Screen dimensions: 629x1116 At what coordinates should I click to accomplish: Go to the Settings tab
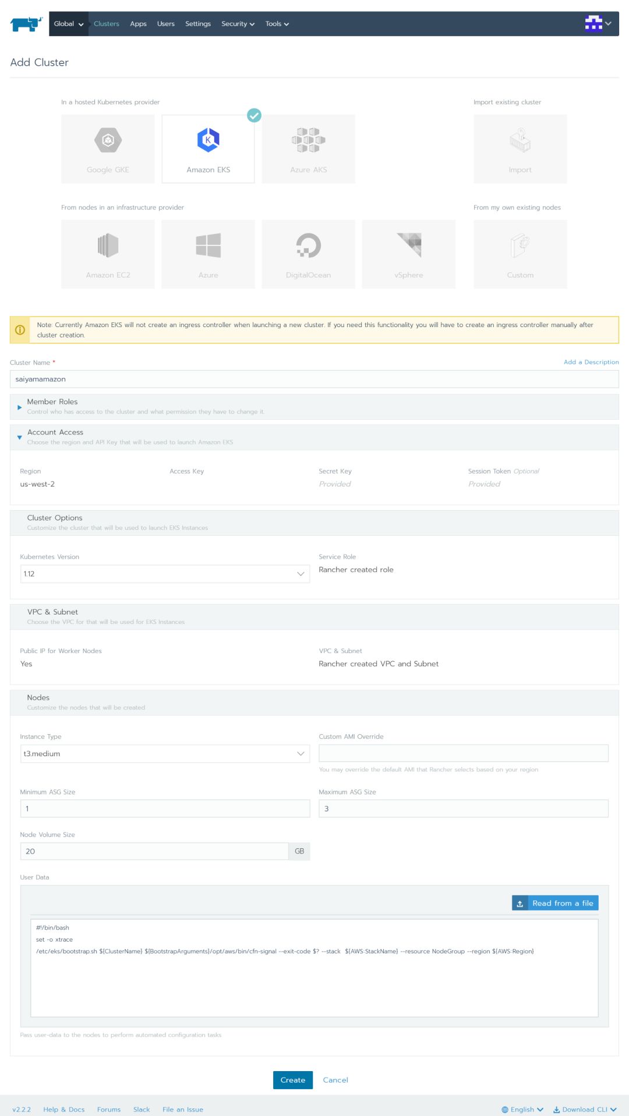tap(198, 24)
